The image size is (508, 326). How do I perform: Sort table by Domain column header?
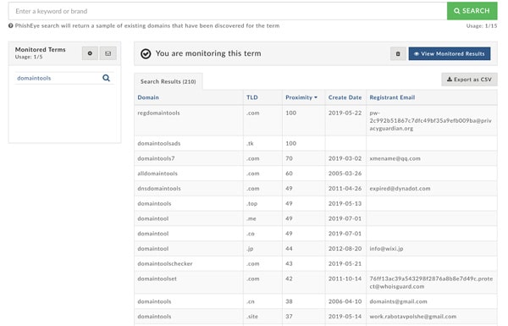click(x=148, y=97)
